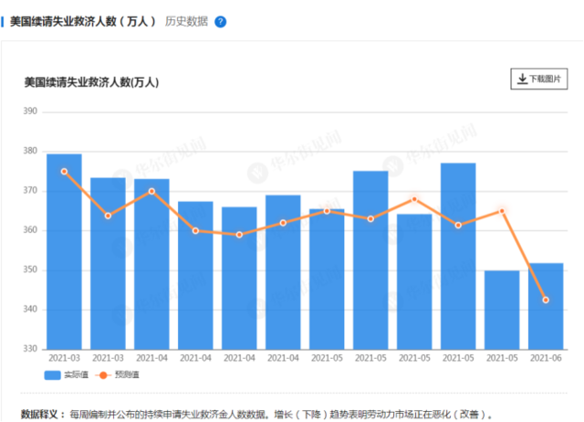Viewport: 584px width, 422px height.
Task: Click the lowest 2021-05 bar at 350
Action: coord(502,310)
